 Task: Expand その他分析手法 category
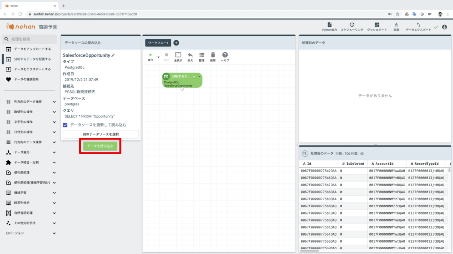point(31,223)
